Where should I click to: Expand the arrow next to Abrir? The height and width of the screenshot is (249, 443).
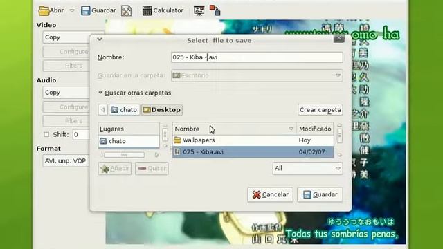tap(72, 10)
